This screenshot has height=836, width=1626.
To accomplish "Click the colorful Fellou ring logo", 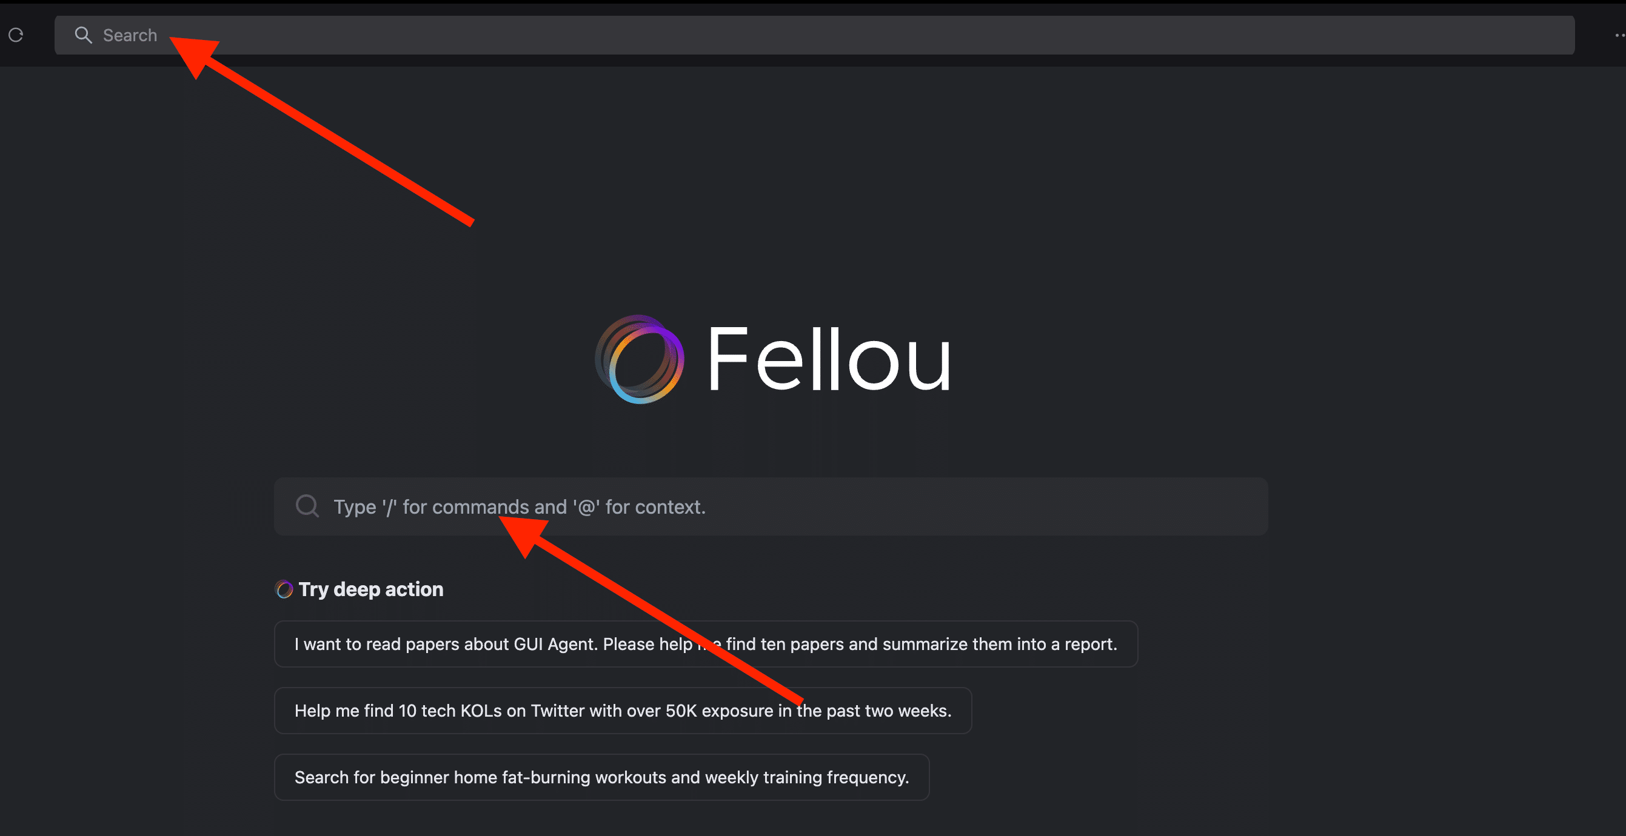I will (x=640, y=359).
